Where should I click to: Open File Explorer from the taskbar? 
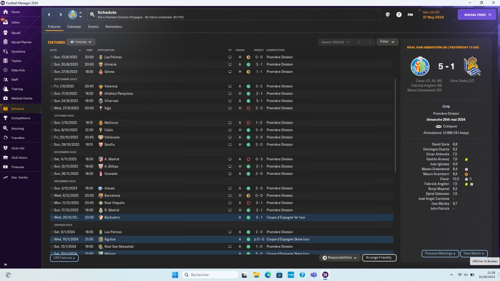click(257, 275)
